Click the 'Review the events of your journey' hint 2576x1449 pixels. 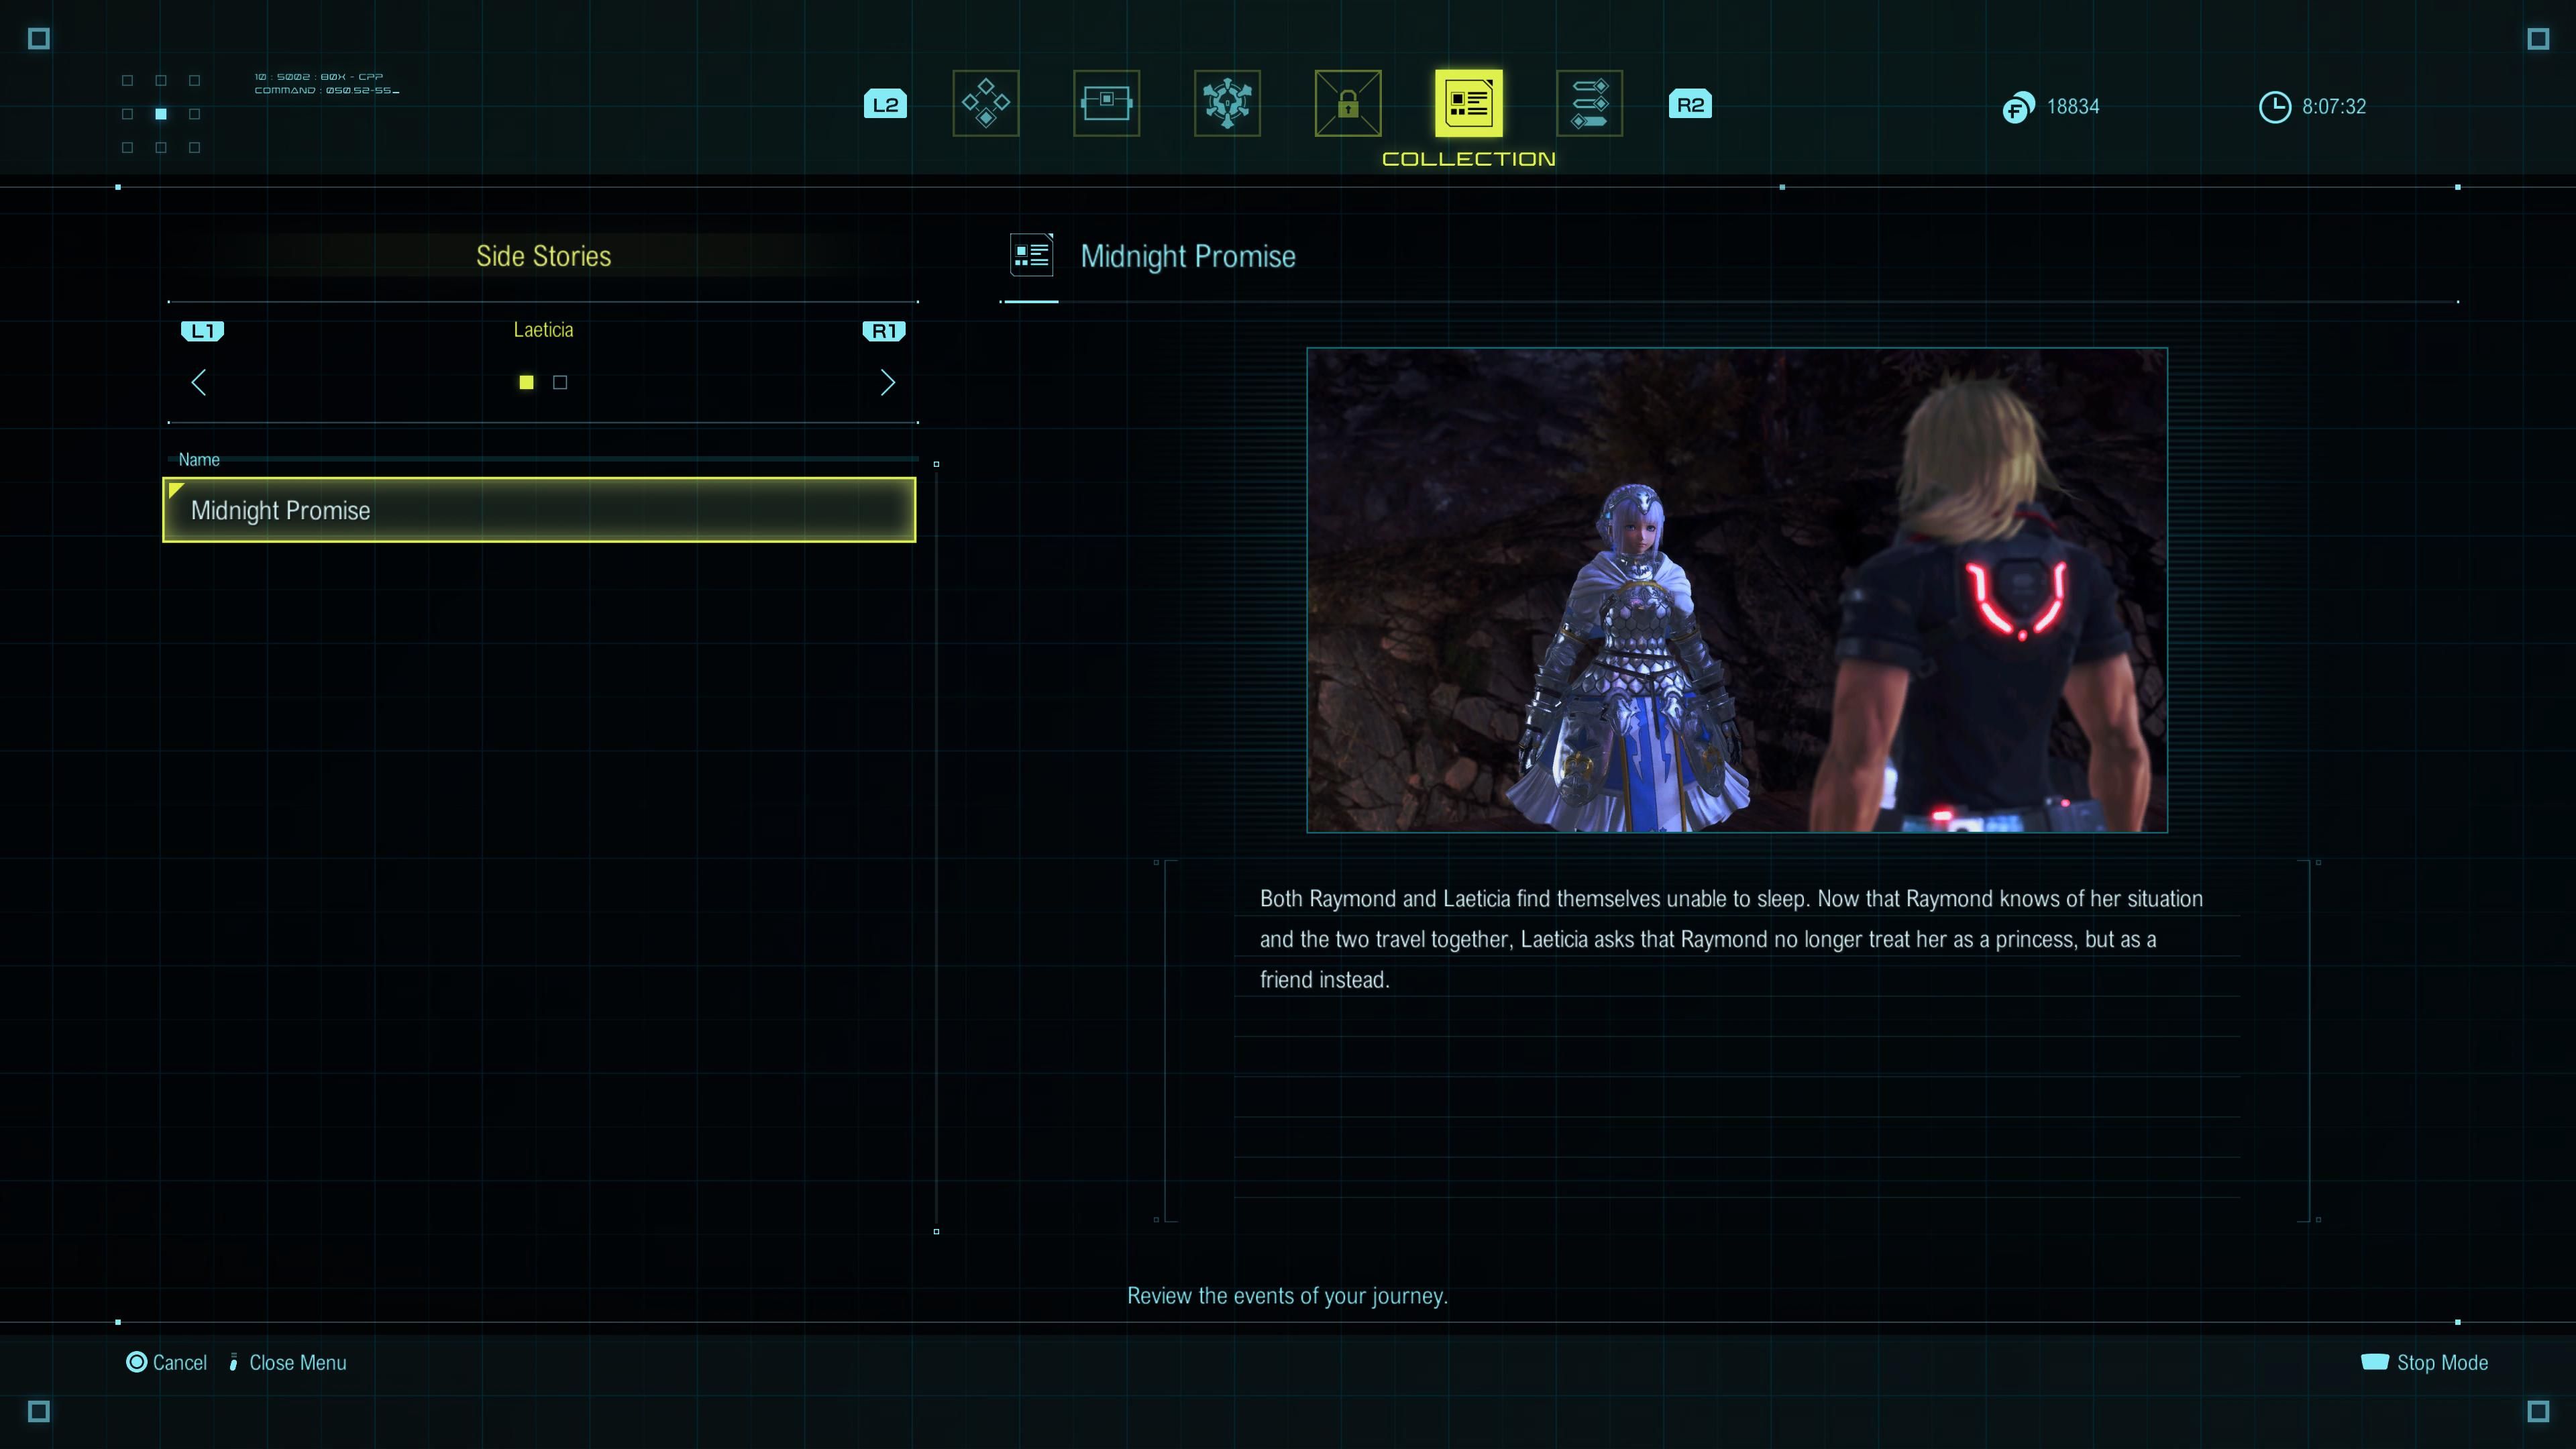pyautogui.click(x=1287, y=1296)
